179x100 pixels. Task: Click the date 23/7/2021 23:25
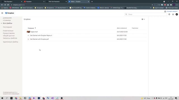122,32
